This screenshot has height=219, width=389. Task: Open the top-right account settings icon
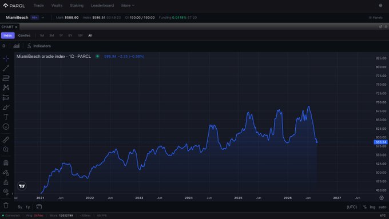point(380,6)
